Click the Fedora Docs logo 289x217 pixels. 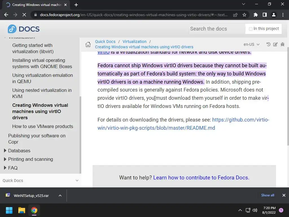point(24,29)
